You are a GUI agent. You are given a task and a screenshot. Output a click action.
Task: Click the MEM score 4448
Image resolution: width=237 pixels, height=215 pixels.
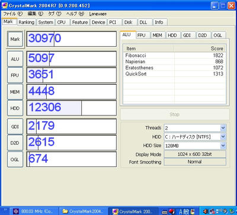[x=72, y=92]
